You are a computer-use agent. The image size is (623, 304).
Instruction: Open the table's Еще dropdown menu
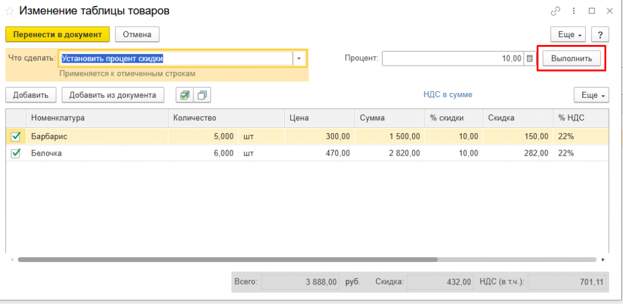pyautogui.click(x=591, y=95)
